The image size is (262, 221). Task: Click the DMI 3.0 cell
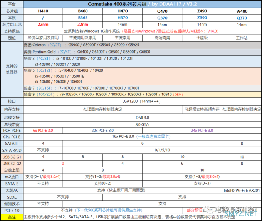(142, 117)
